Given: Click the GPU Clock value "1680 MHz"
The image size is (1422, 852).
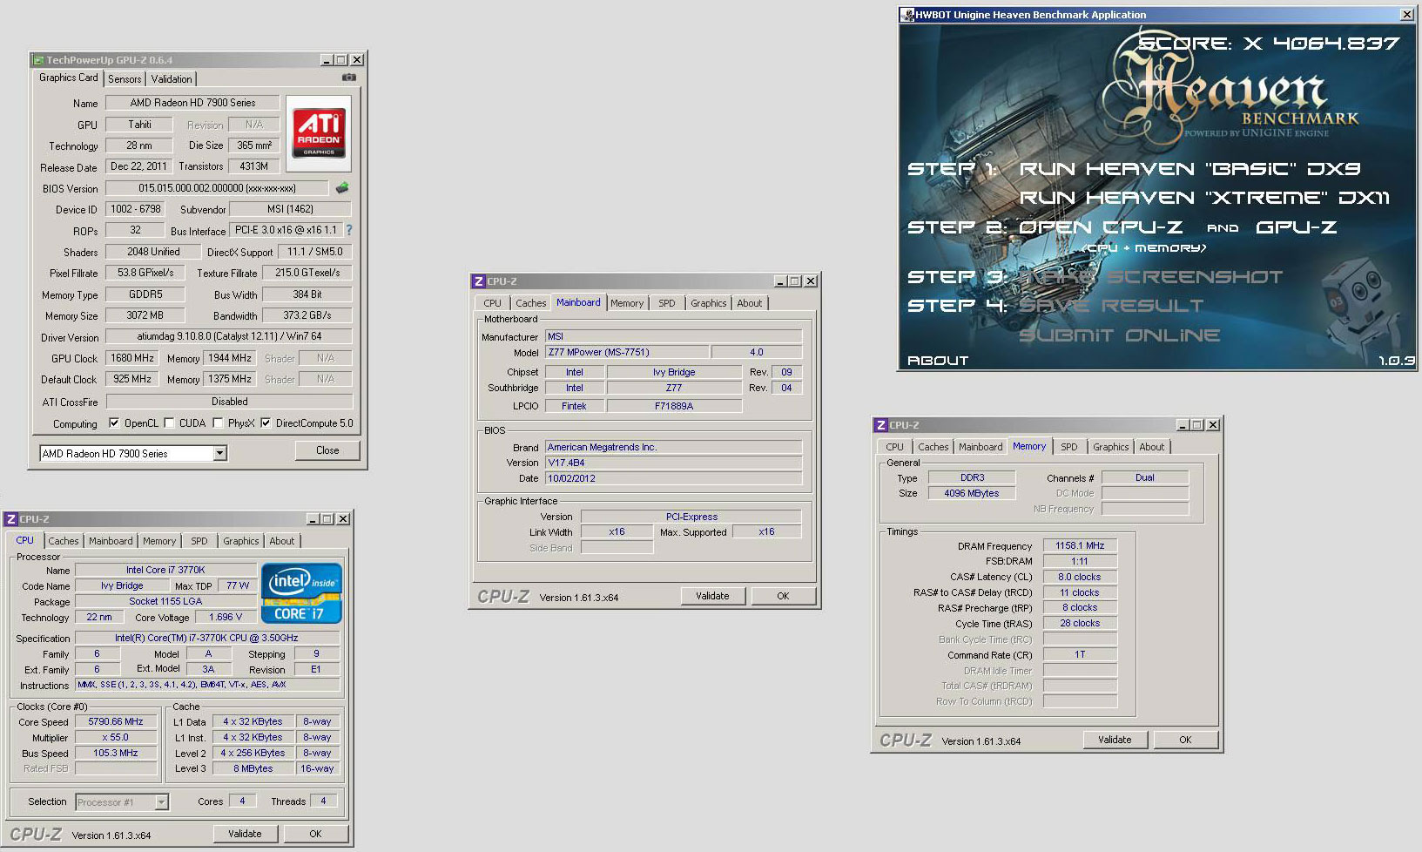Looking at the screenshot, I should pyautogui.click(x=132, y=358).
